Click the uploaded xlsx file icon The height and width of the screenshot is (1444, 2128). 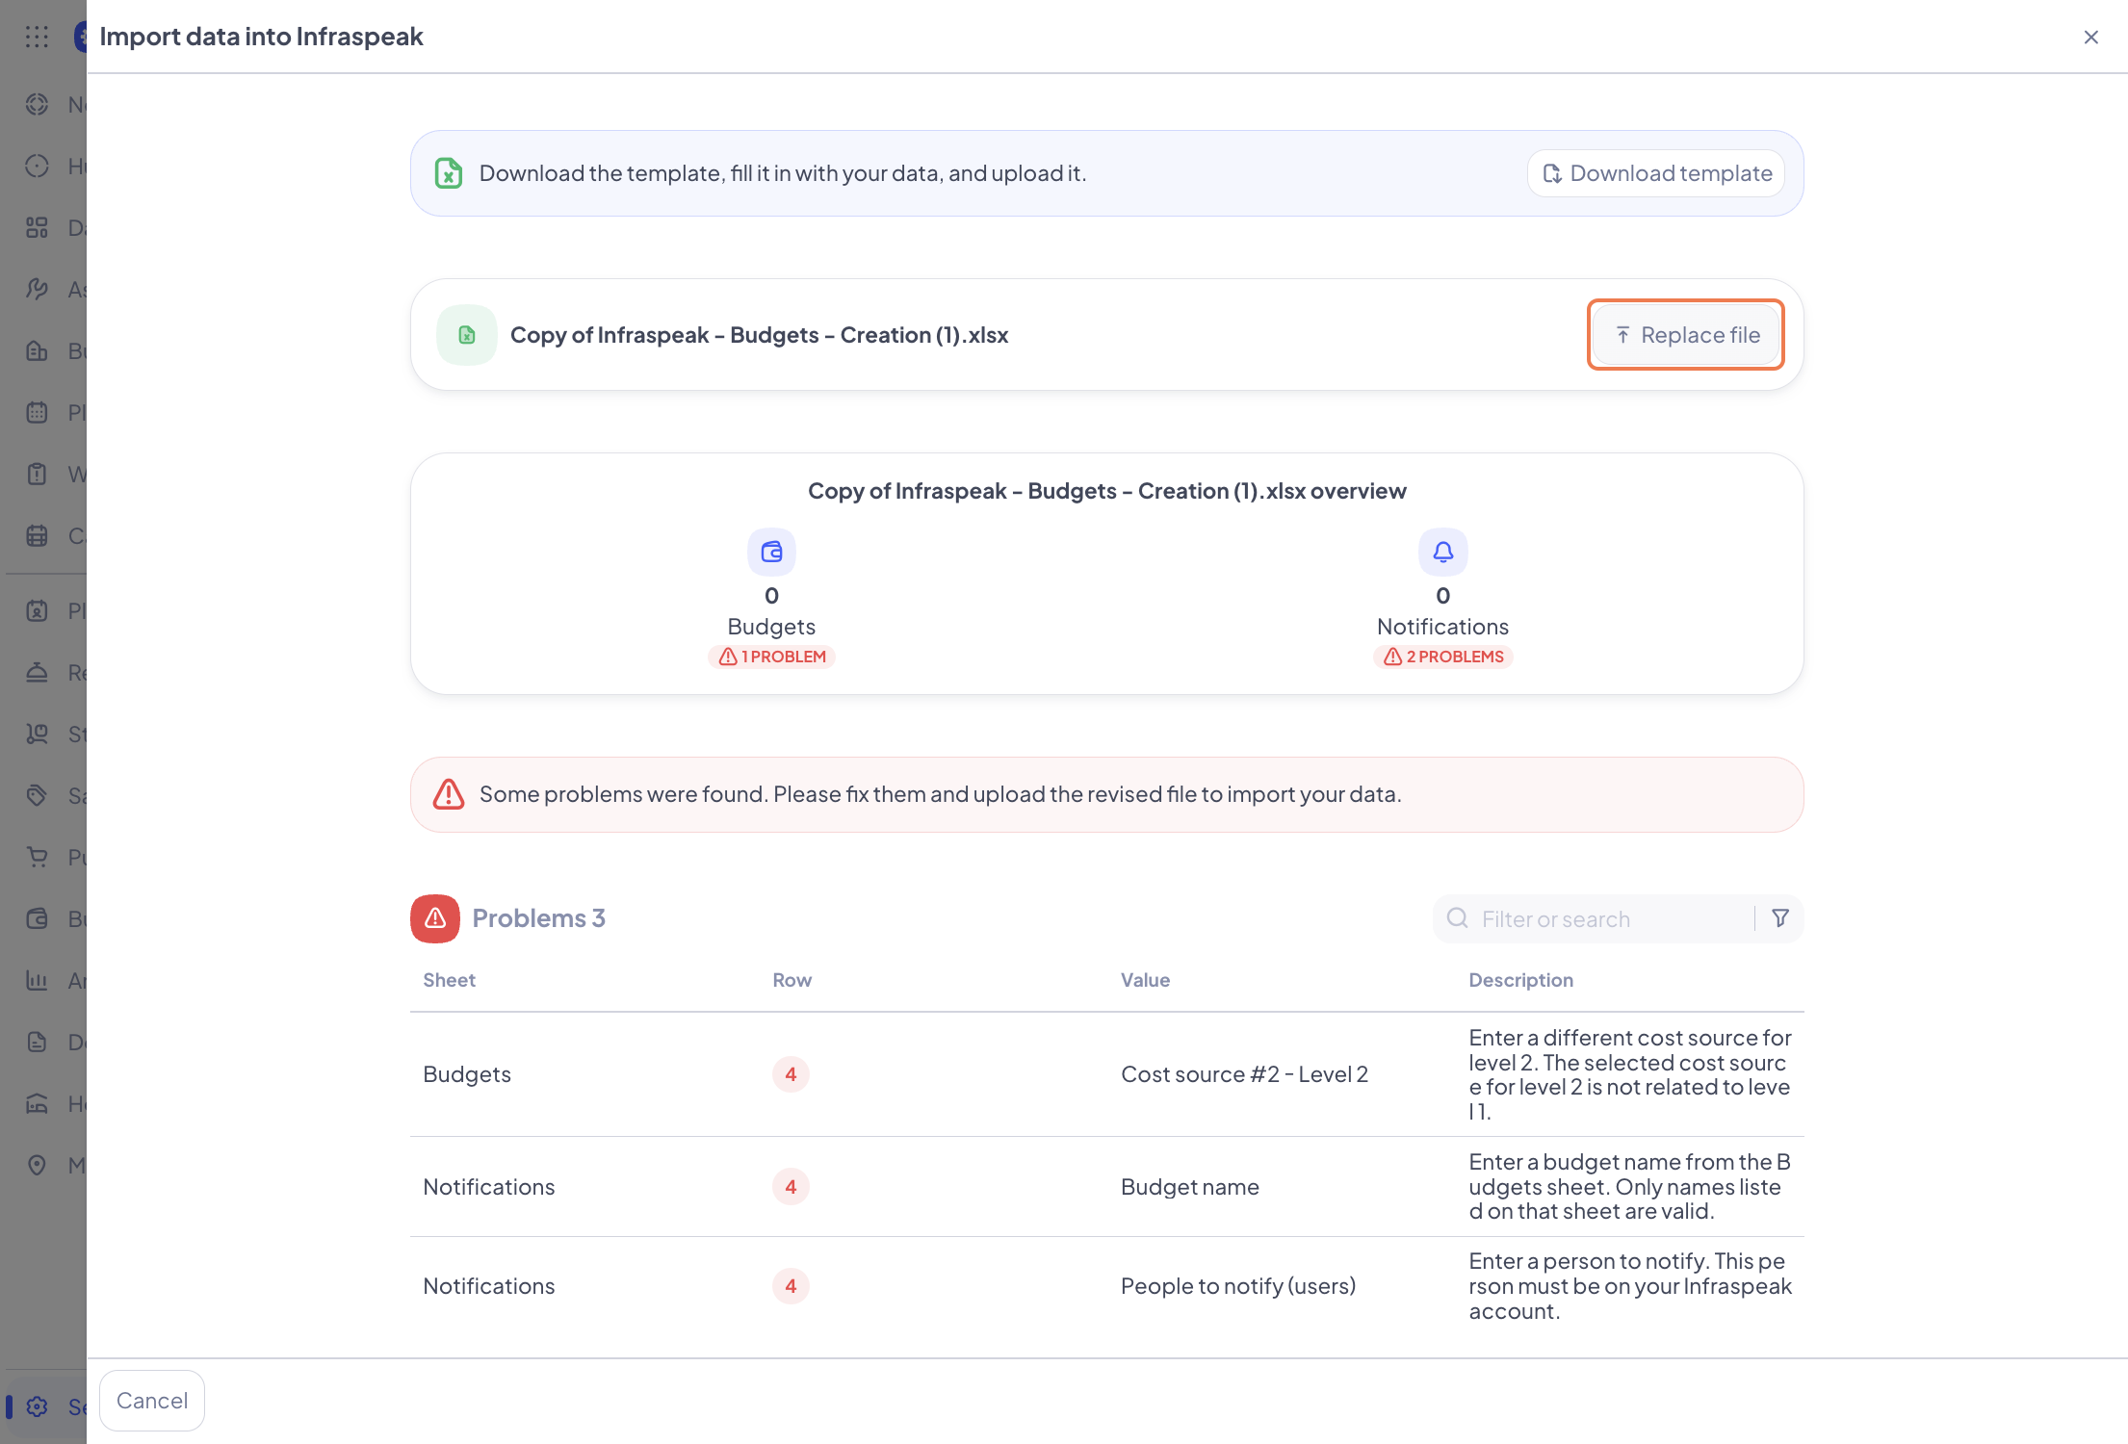tap(467, 335)
